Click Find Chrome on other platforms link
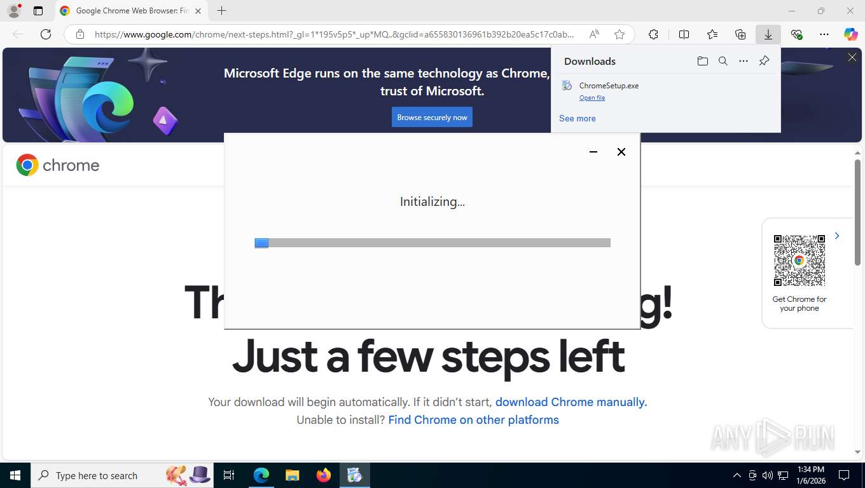The height and width of the screenshot is (488, 865). [473, 420]
